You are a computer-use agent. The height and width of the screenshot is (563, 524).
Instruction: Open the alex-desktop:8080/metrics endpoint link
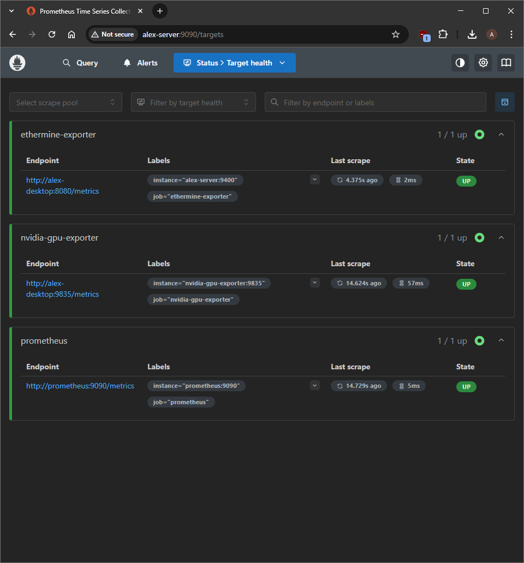pos(62,185)
